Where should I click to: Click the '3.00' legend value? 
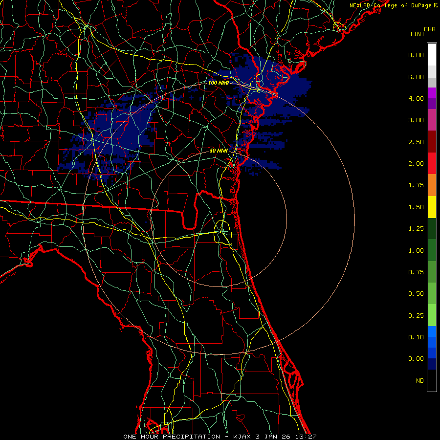point(416,120)
